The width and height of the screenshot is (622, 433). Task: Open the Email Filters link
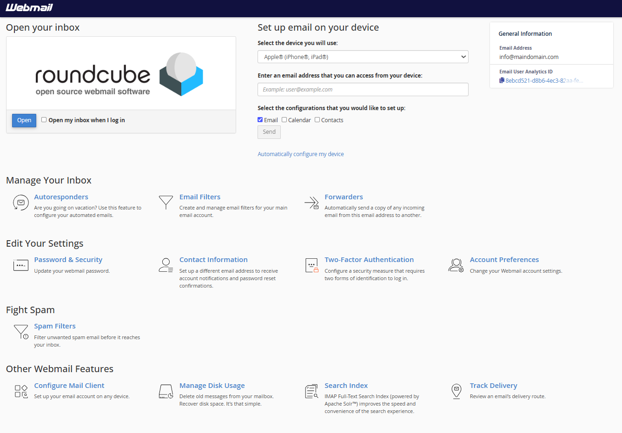pyautogui.click(x=200, y=197)
